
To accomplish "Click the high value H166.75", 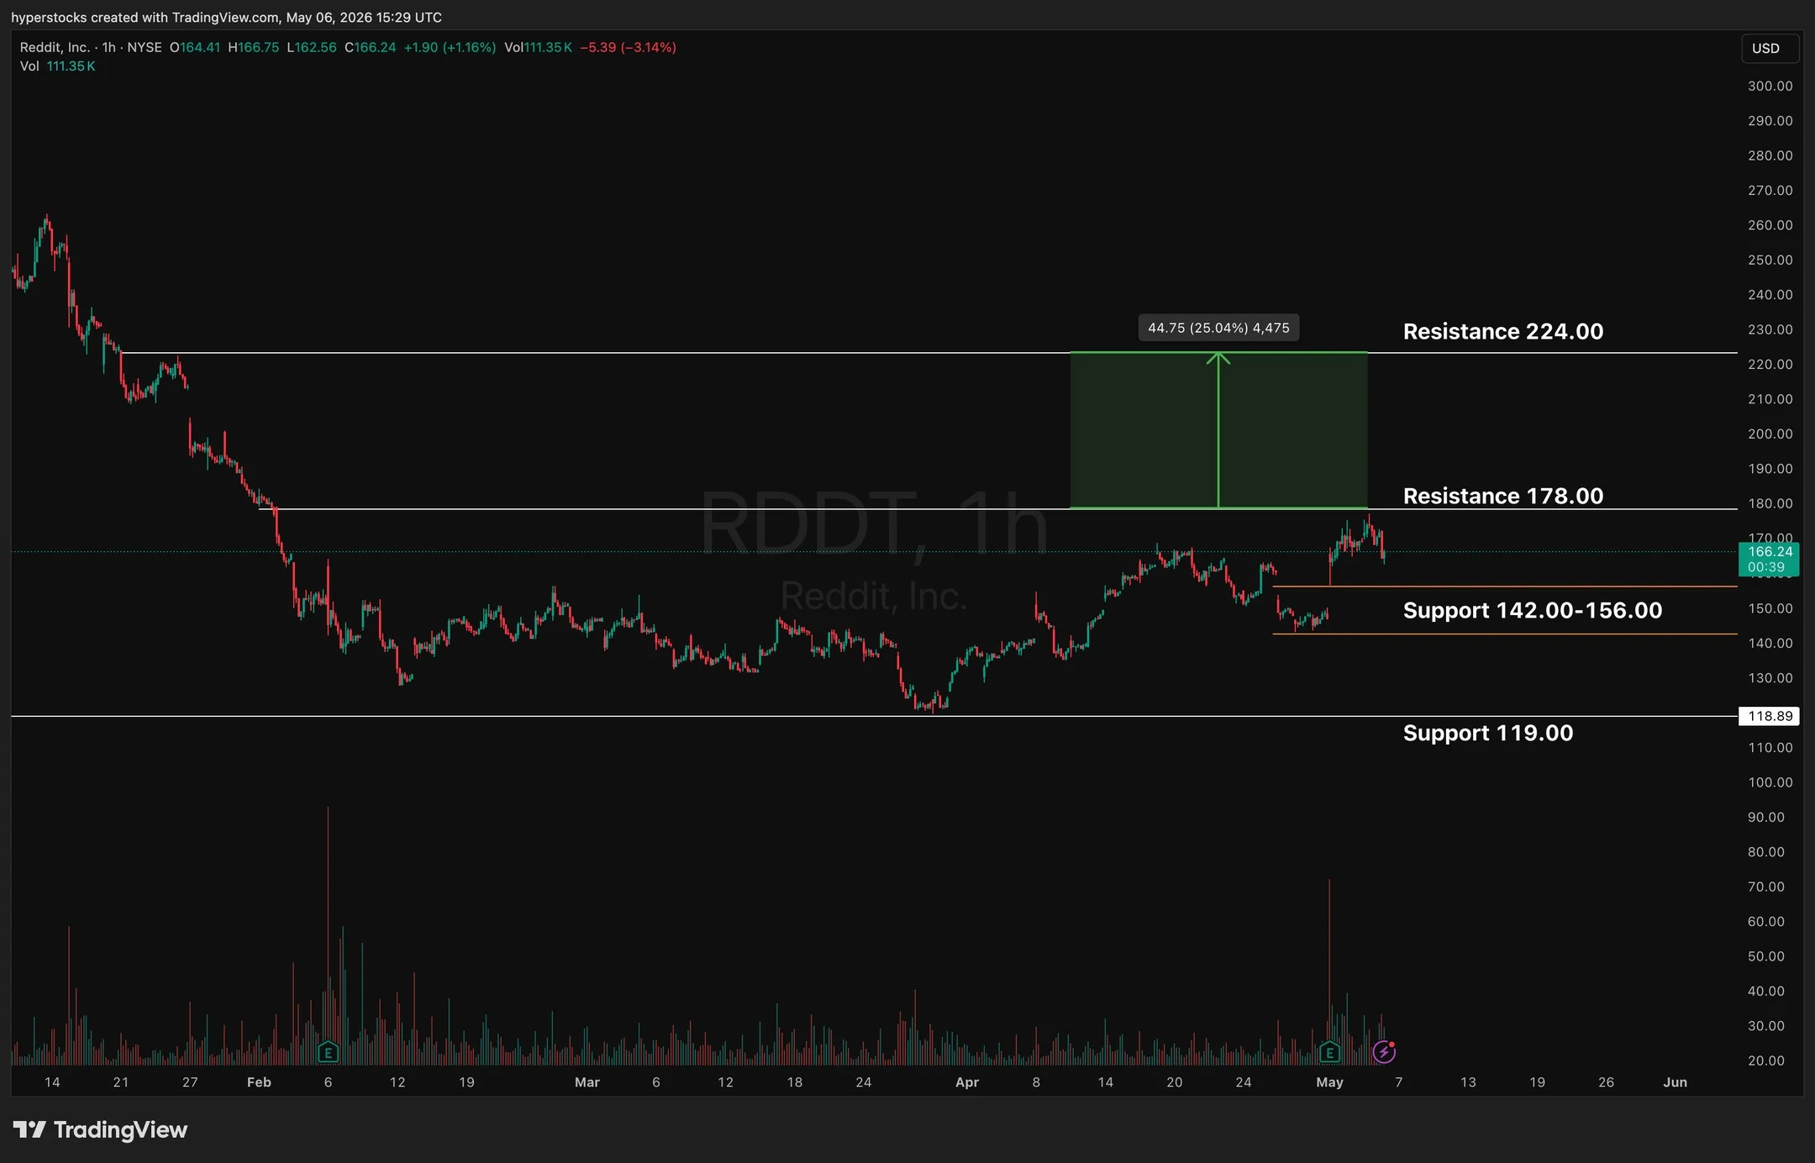I will point(254,48).
